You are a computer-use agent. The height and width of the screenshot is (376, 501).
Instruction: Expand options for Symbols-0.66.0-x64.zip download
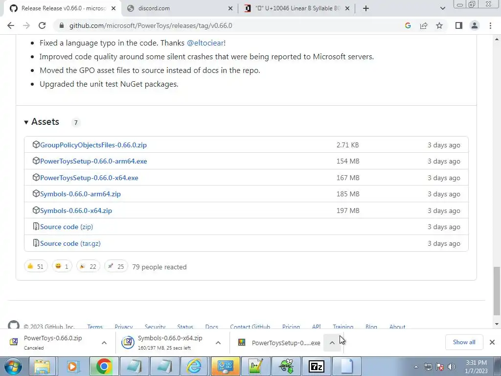coord(218,343)
